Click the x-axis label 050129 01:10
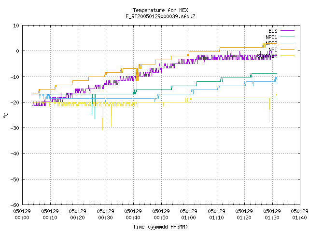Image resolution: width=309 pixels, height=231 pixels. tap(217, 214)
